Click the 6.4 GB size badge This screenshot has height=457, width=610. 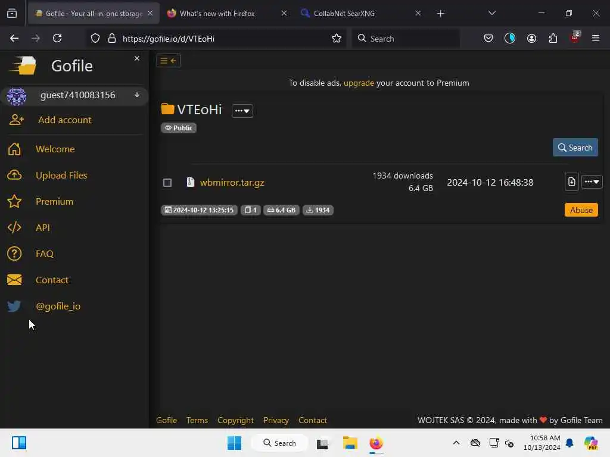281,210
